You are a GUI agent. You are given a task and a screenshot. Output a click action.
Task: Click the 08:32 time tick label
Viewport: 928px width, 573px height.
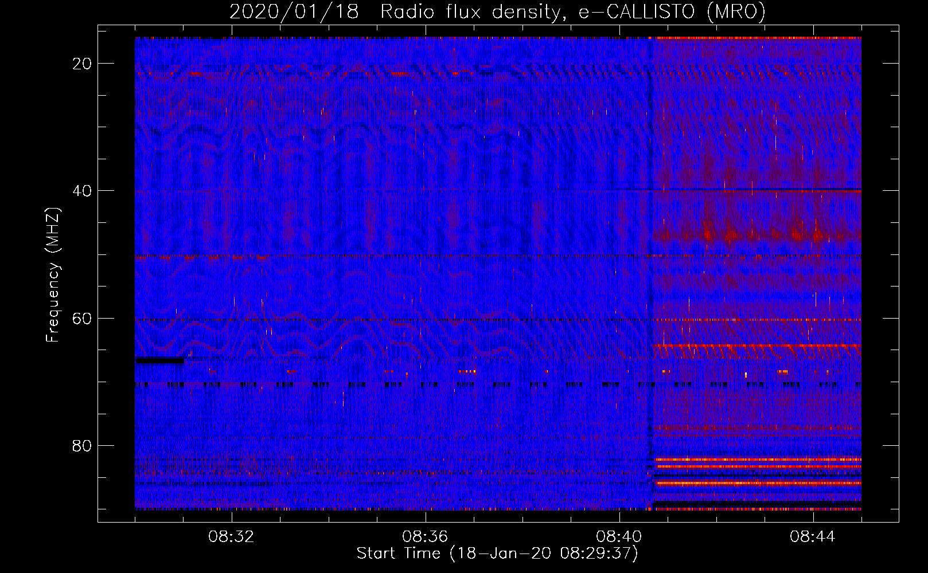[232, 537]
